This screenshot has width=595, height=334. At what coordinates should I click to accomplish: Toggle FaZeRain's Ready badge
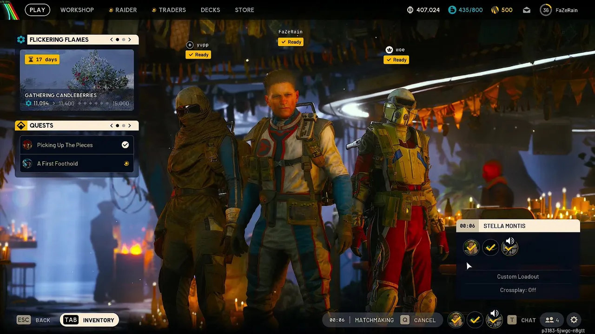pos(291,42)
